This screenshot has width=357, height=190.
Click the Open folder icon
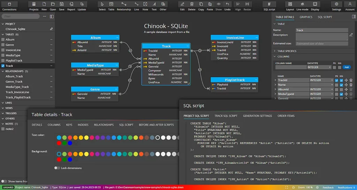pos(53,6)
